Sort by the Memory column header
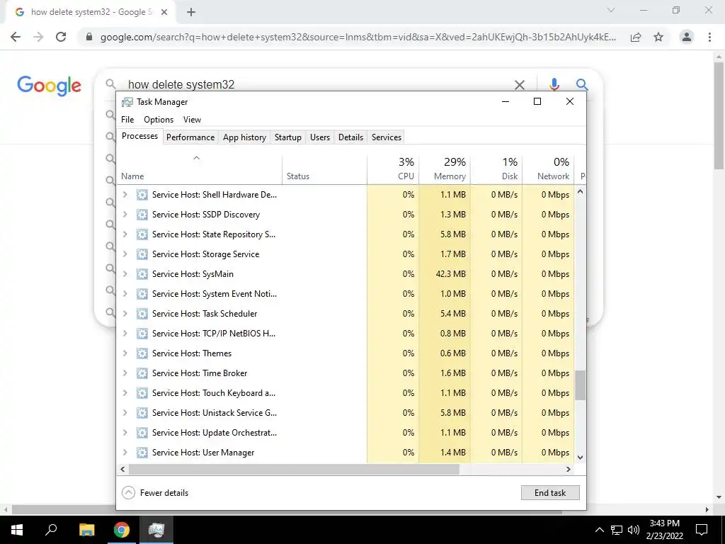The width and height of the screenshot is (725, 544). point(445,169)
